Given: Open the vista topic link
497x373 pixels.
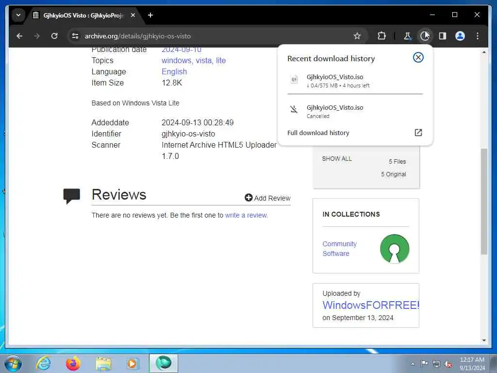Looking at the screenshot, I should pos(203,60).
